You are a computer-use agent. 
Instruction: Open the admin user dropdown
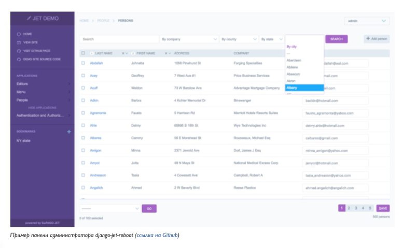[x=367, y=21]
